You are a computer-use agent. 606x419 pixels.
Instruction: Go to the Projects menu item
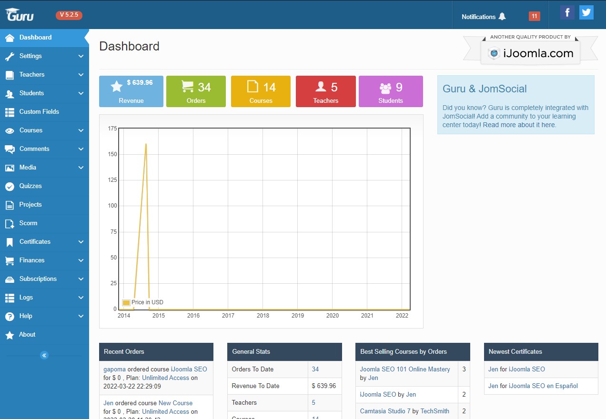[x=44, y=205]
